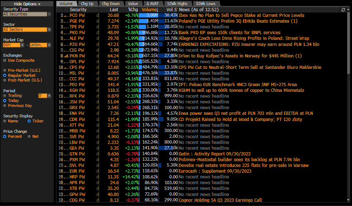Click the vertical scrollbar thumb of the list
Viewport: 352px width, 206px height.
coord(348,43)
